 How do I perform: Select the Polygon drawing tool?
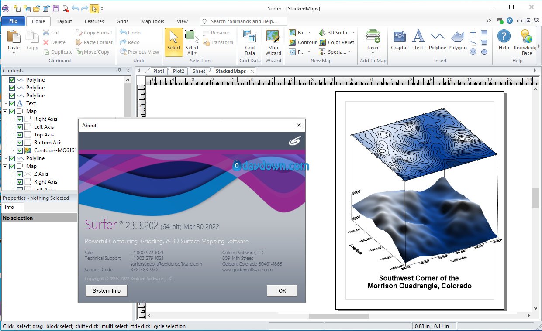pos(458,41)
